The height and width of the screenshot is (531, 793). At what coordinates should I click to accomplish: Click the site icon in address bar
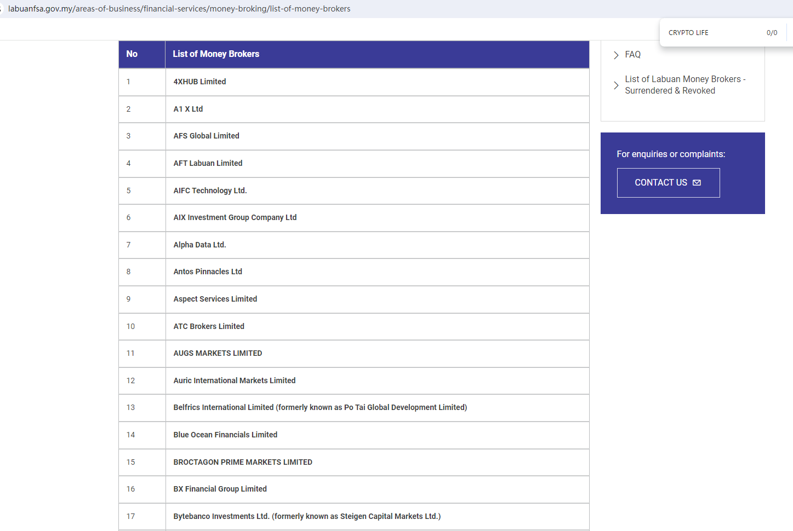pos(1,9)
